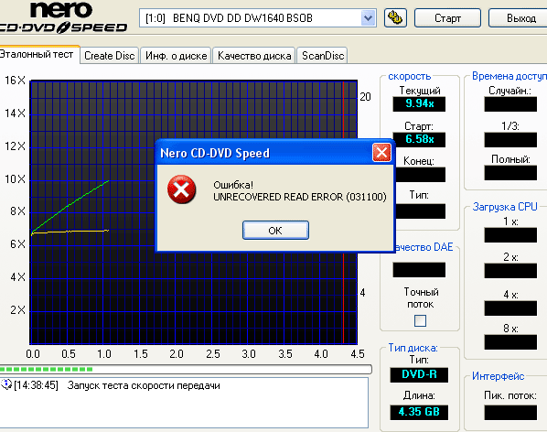Viewport: 547px width, 432px height.
Task: Confirm the error with the OK button
Action: [275, 231]
